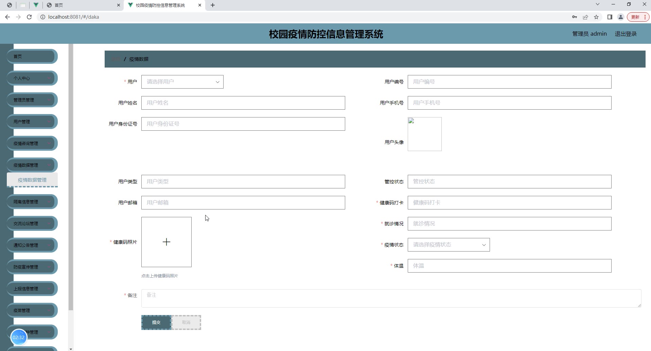
Task: Open the user profile avatar icon
Action: click(x=620, y=17)
